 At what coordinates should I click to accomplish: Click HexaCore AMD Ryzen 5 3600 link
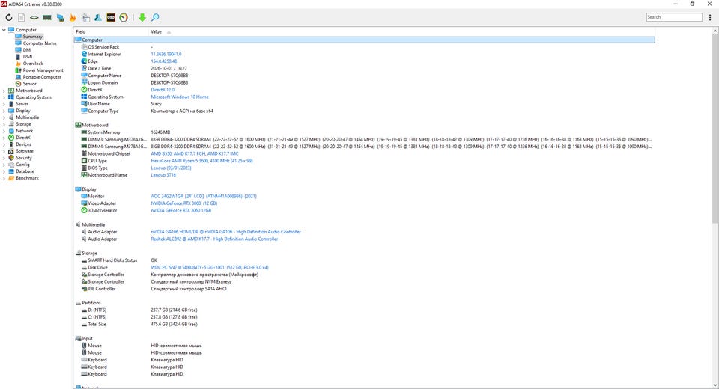coord(201,161)
